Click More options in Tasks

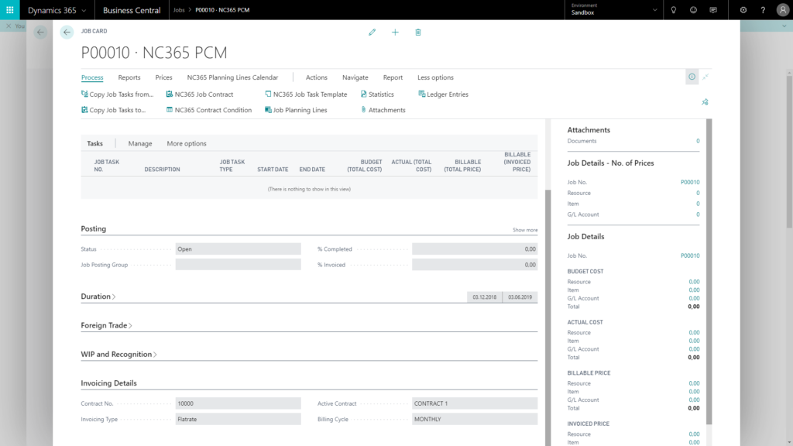[x=187, y=143]
